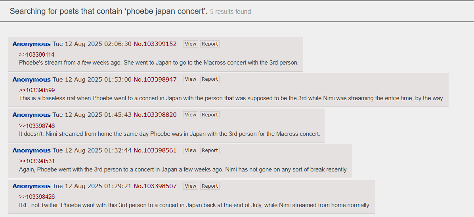The width and height of the screenshot is (474, 217).
Task: Follow the quote link >>103399114
Action: [37, 55]
